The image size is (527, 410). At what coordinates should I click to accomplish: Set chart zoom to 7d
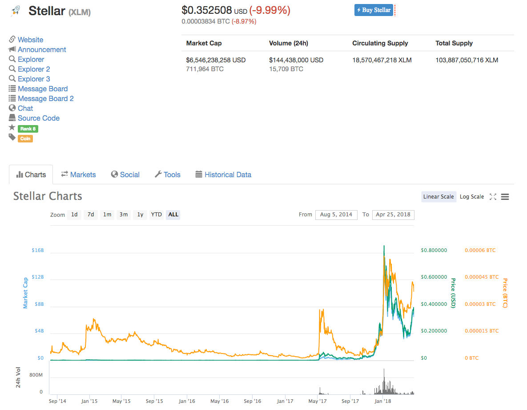(x=91, y=215)
